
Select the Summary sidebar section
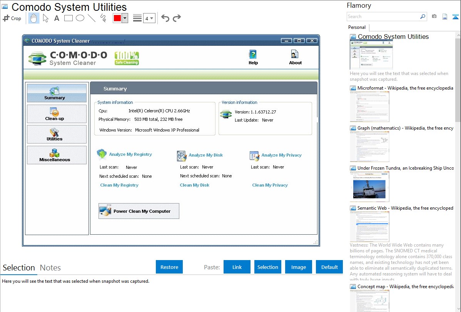coord(57,93)
